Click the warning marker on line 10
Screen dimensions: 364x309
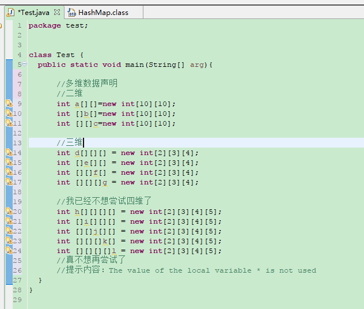click(9, 113)
